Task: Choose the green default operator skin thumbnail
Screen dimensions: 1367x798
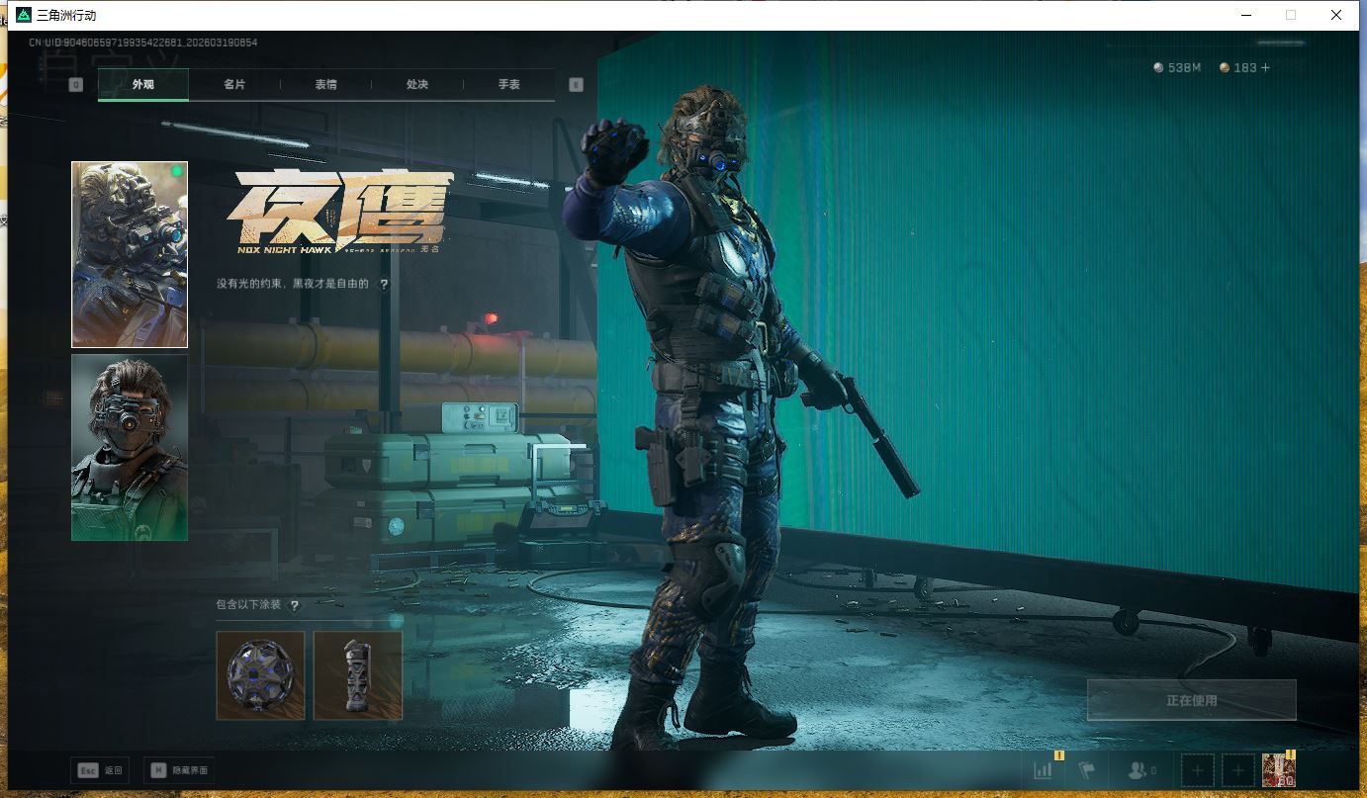Action: pyautogui.click(x=130, y=447)
